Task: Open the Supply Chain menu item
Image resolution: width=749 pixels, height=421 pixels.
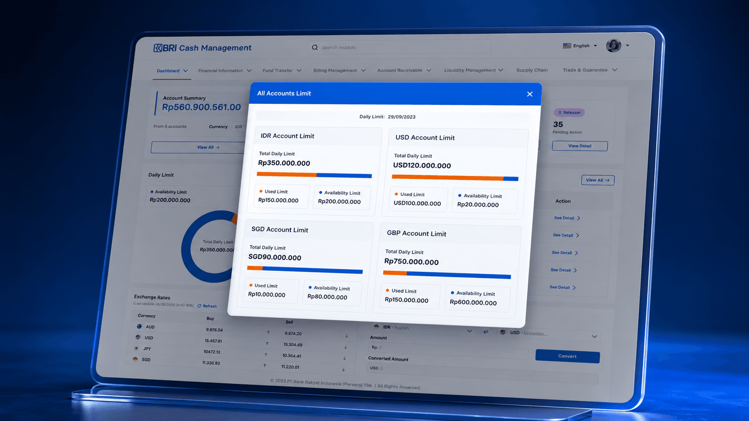Action: pos(532,70)
